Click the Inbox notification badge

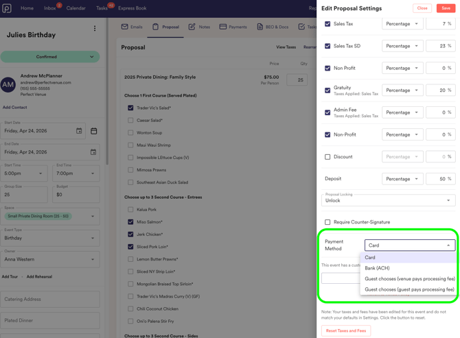pyautogui.click(x=59, y=5)
